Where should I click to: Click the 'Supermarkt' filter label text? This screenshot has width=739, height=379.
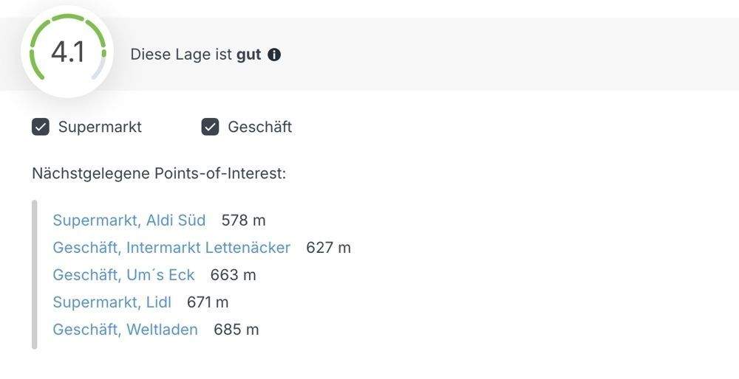(x=100, y=127)
